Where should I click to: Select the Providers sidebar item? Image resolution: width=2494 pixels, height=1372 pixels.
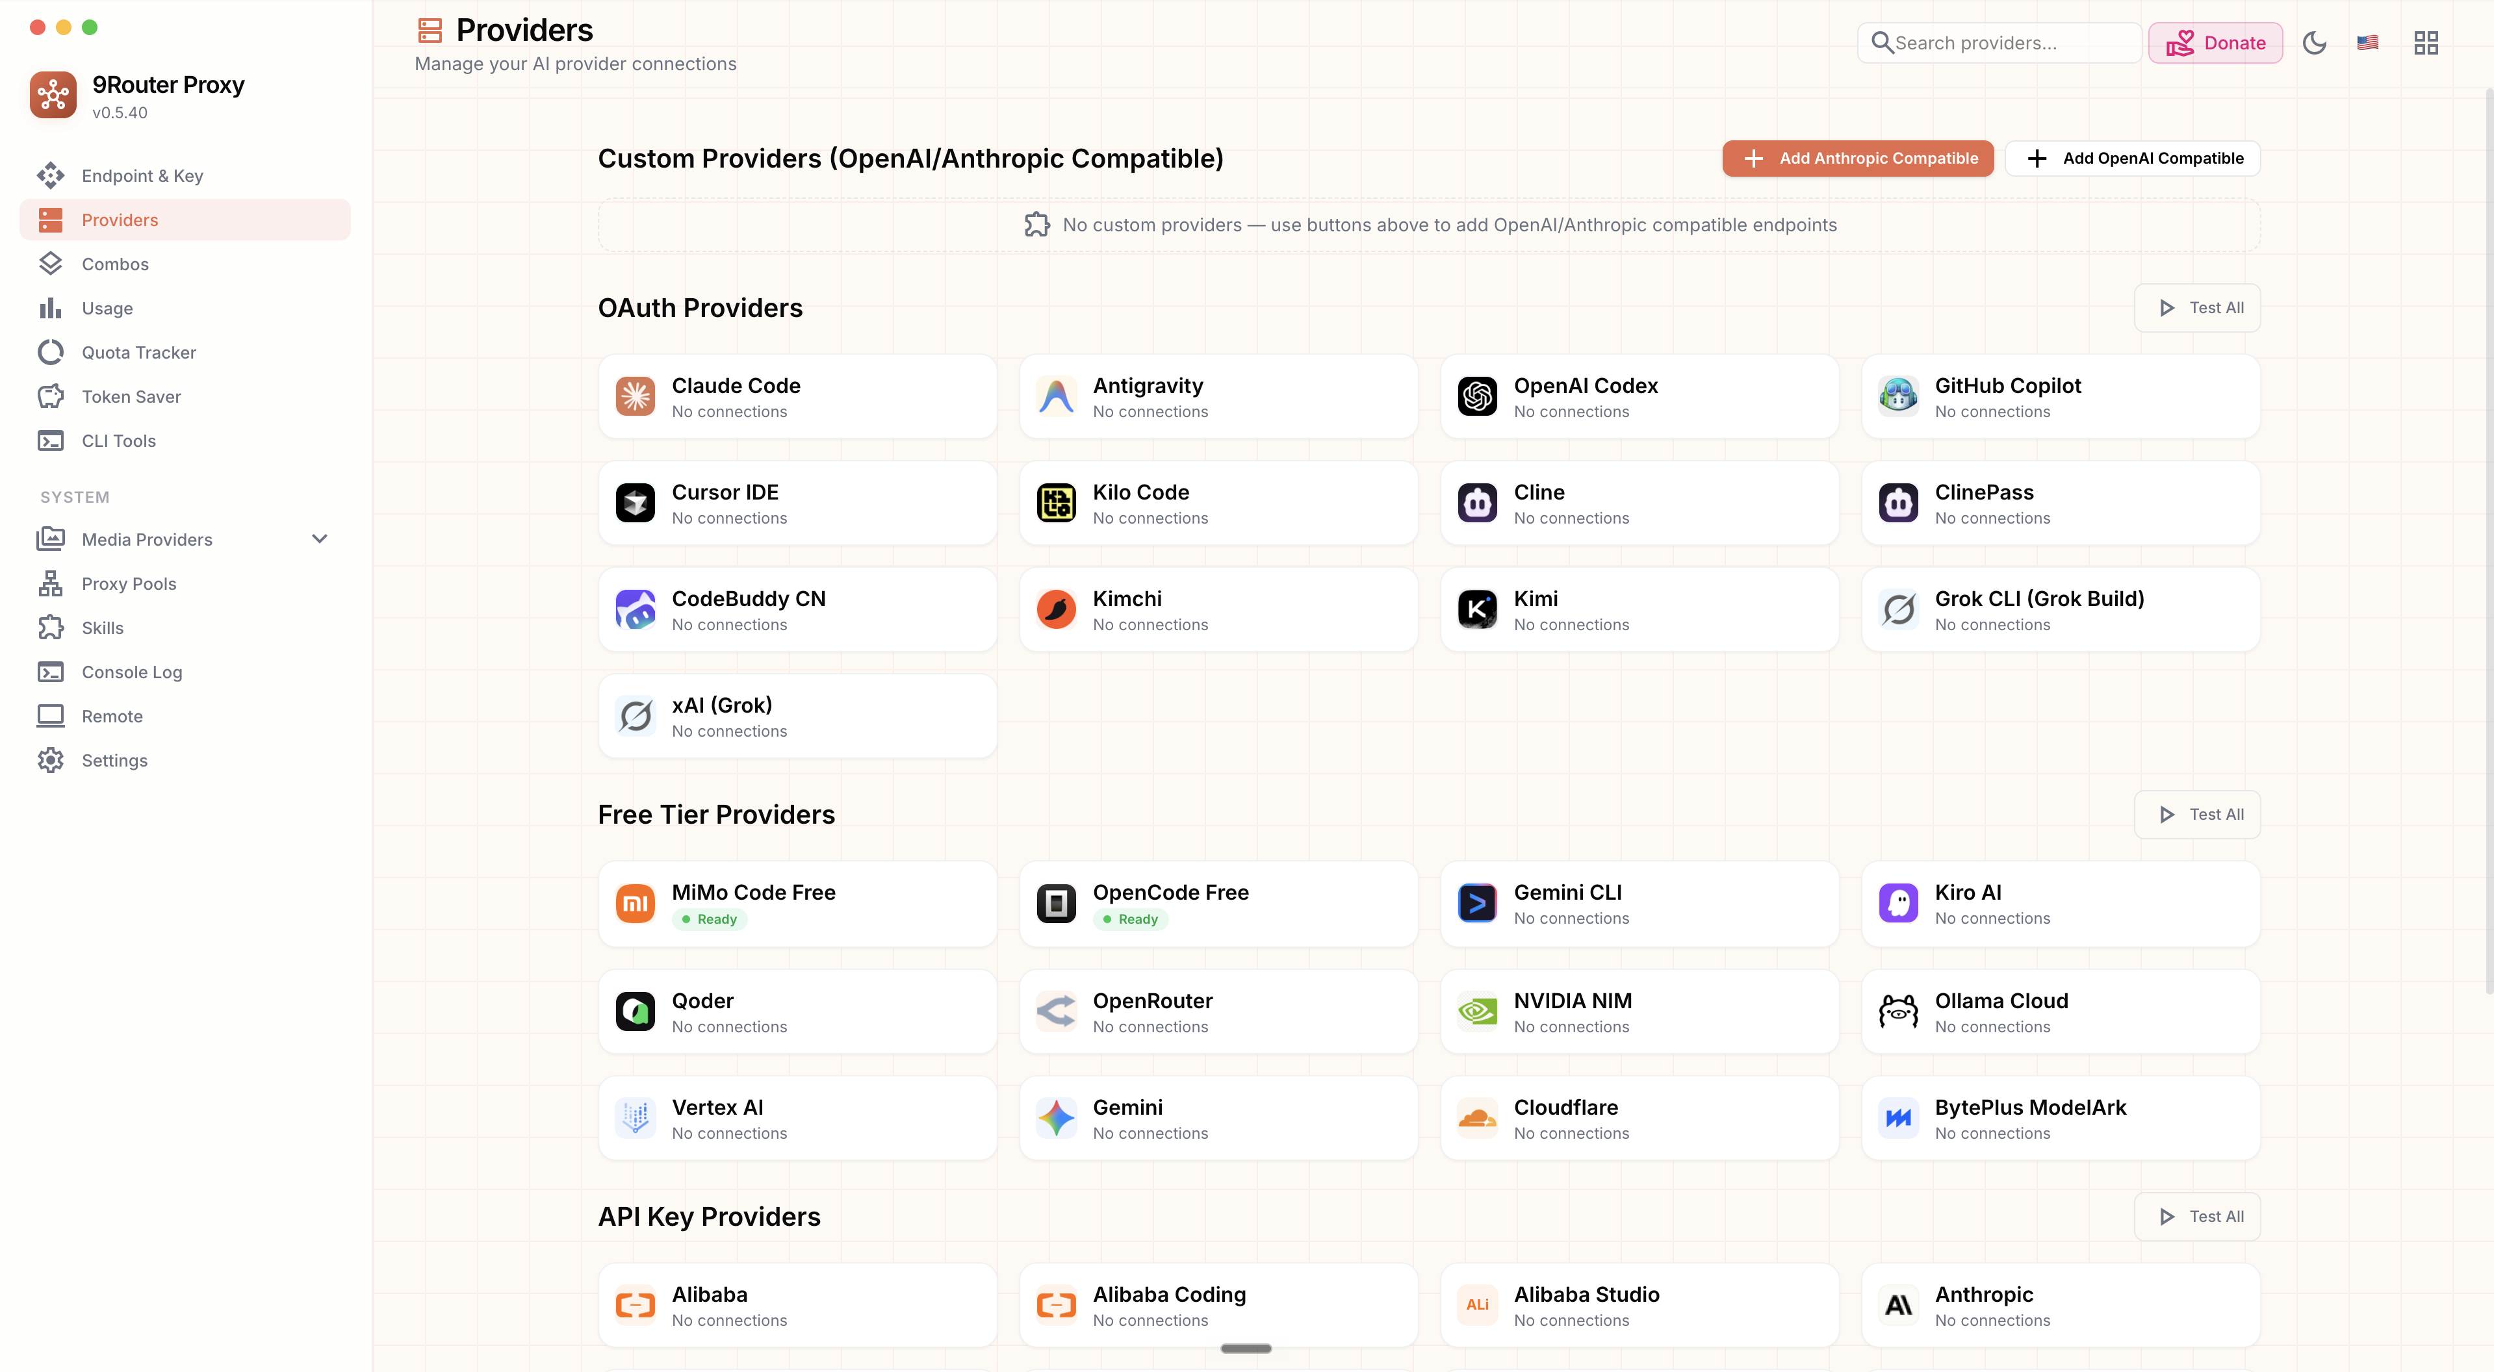pos(185,220)
